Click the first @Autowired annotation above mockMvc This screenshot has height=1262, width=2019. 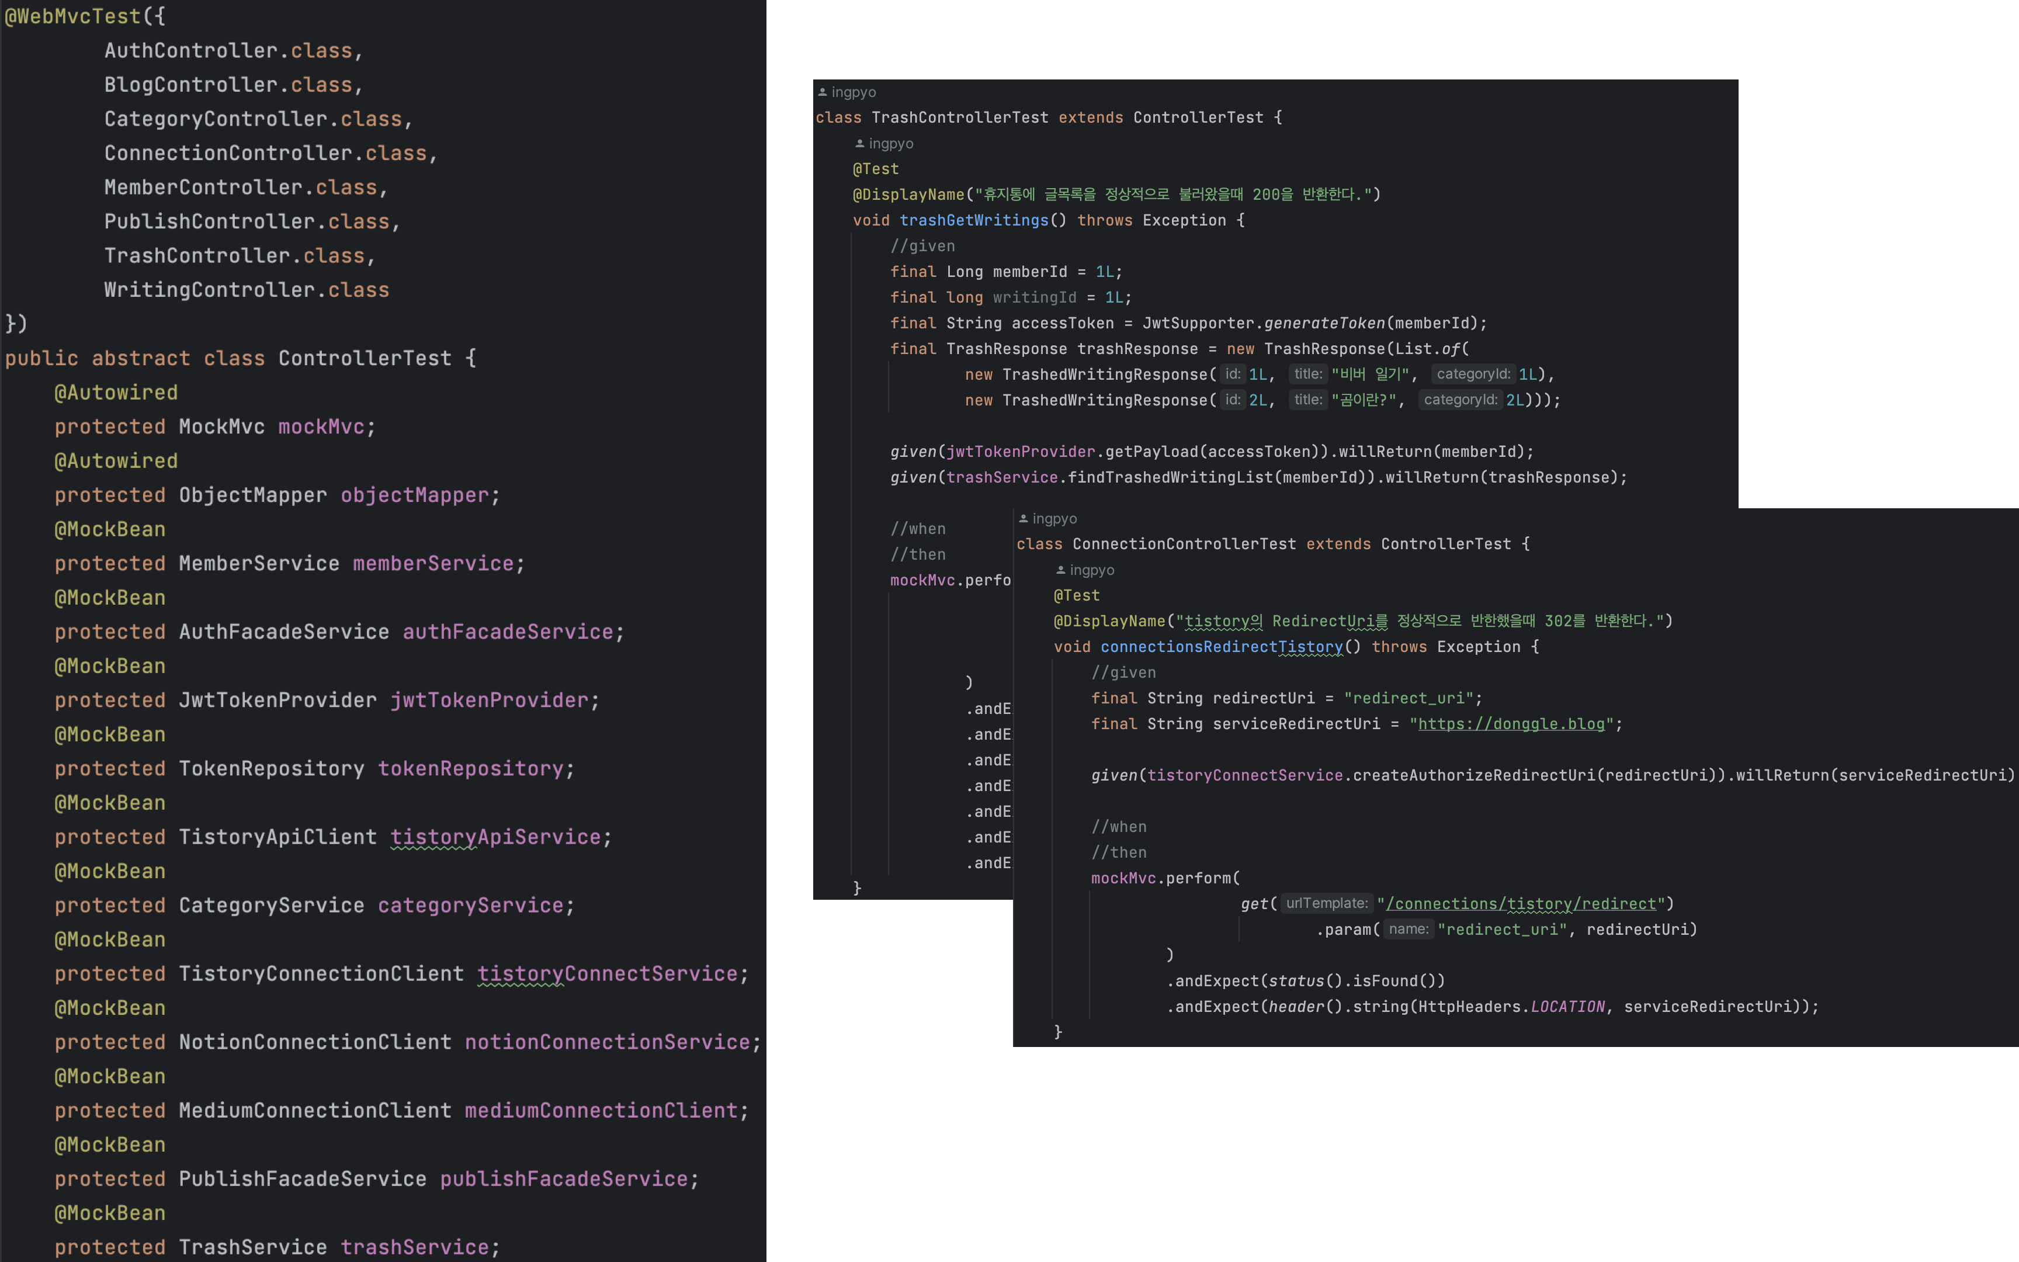[116, 393]
